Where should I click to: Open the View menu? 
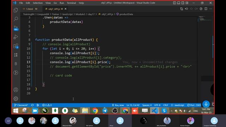click(48, 3)
